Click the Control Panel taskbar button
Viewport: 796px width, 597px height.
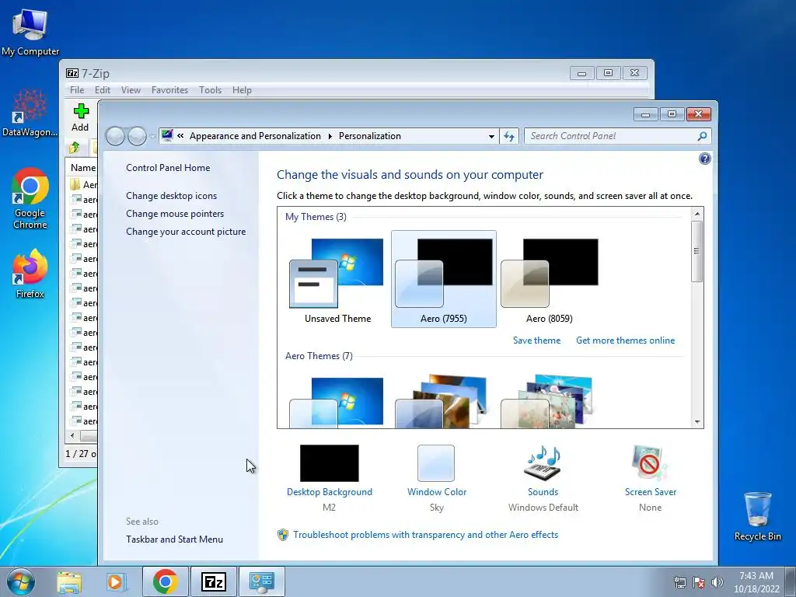(x=261, y=581)
